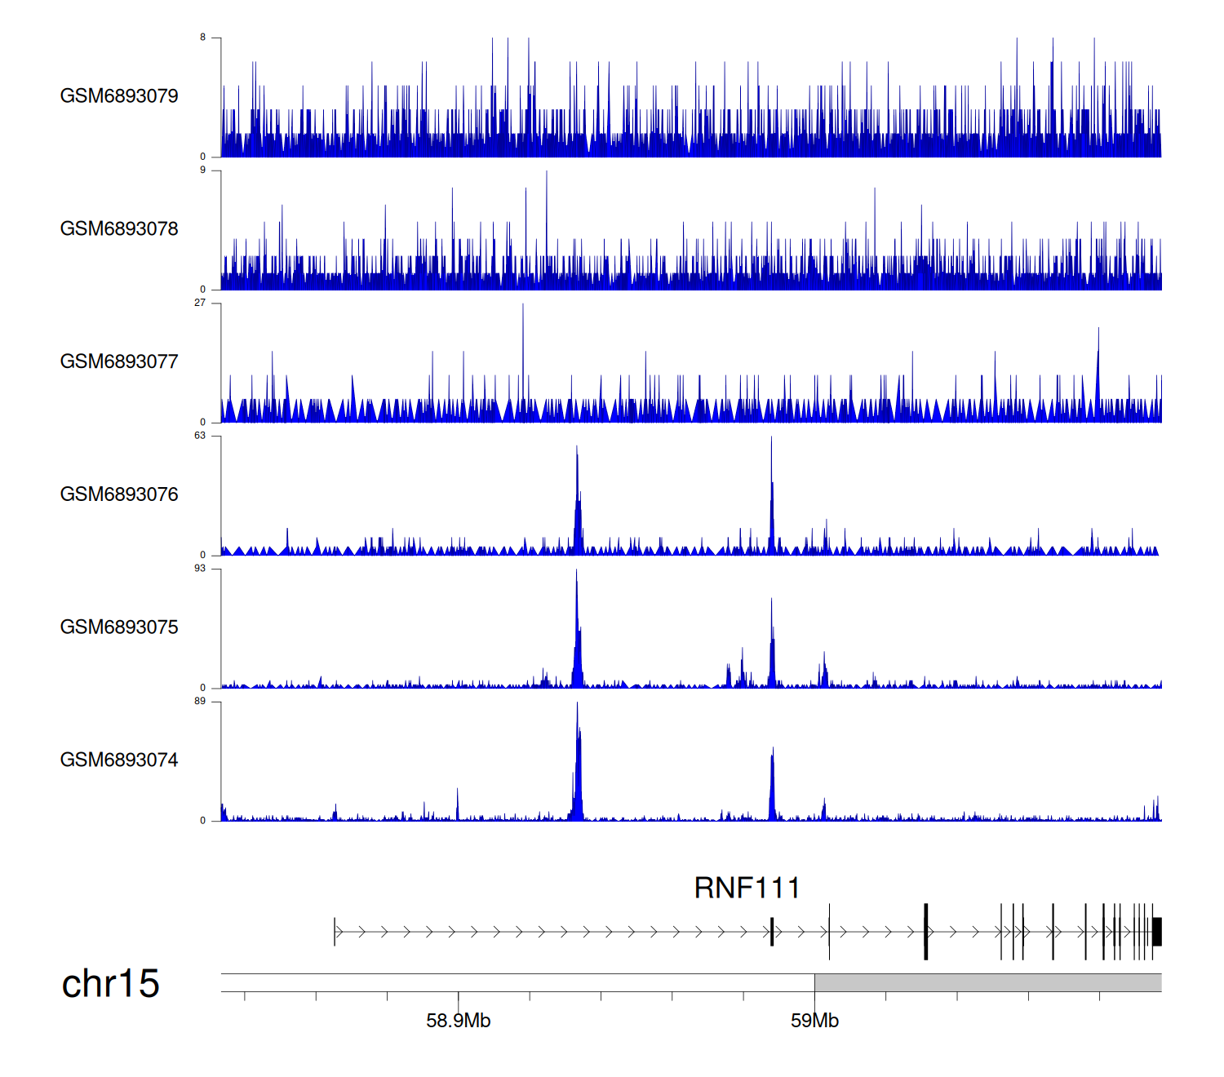This screenshot has height=1077, width=1224.
Task: Select the GSM6893076 track label
Action: pyautogui.click(x=119, y=494)
